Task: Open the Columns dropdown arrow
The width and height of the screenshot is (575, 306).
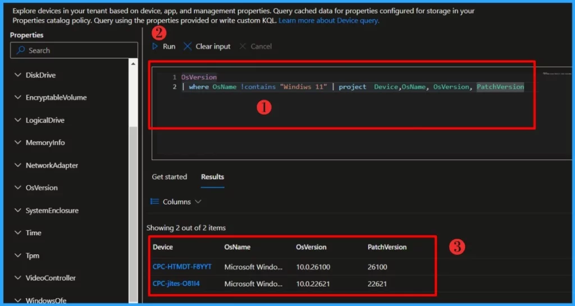Action: click(x=198, y=202)
